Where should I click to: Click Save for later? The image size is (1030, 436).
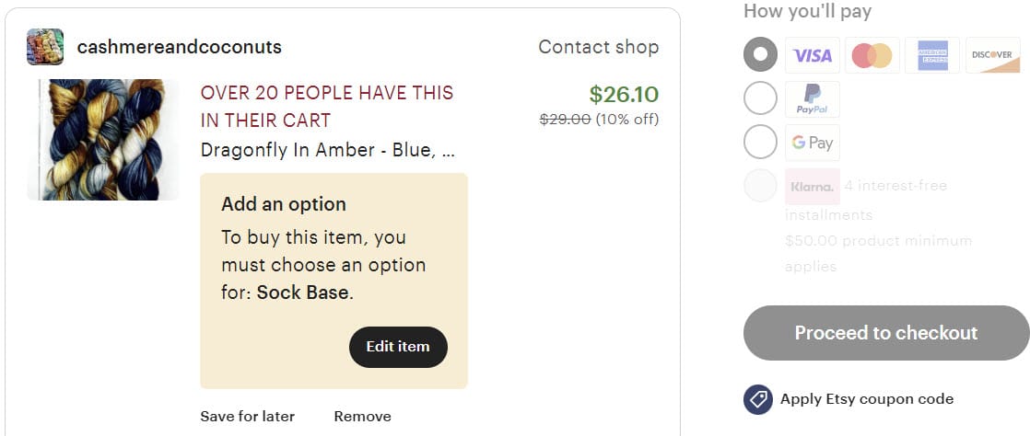(247, 417)
